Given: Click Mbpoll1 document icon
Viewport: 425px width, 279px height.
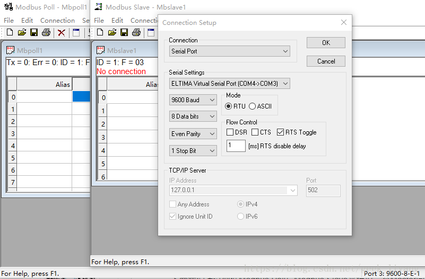Looking at the screenshot, I should click(10, 50).
